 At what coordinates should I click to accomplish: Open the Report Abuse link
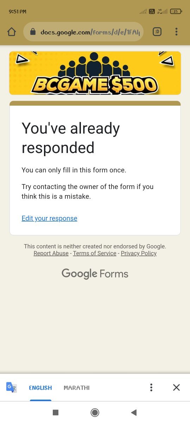tap(51, 253)
